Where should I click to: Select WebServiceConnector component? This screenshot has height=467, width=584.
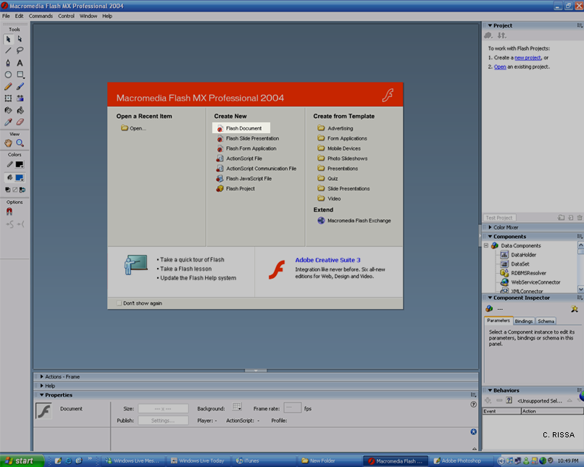tap(535, 282)
